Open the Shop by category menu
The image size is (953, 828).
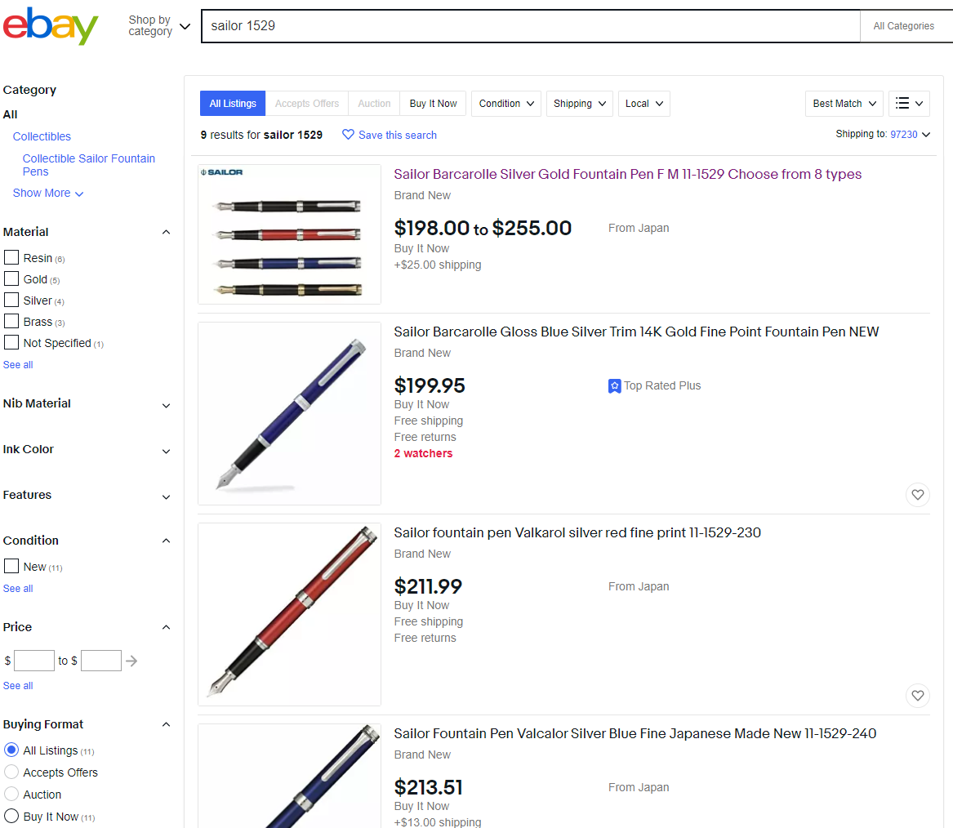[159, 26]
